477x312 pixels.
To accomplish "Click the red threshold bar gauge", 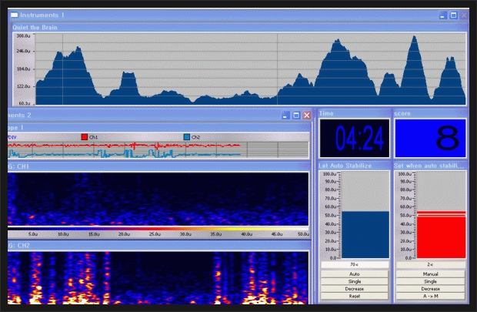I will [x=441, y=215].
